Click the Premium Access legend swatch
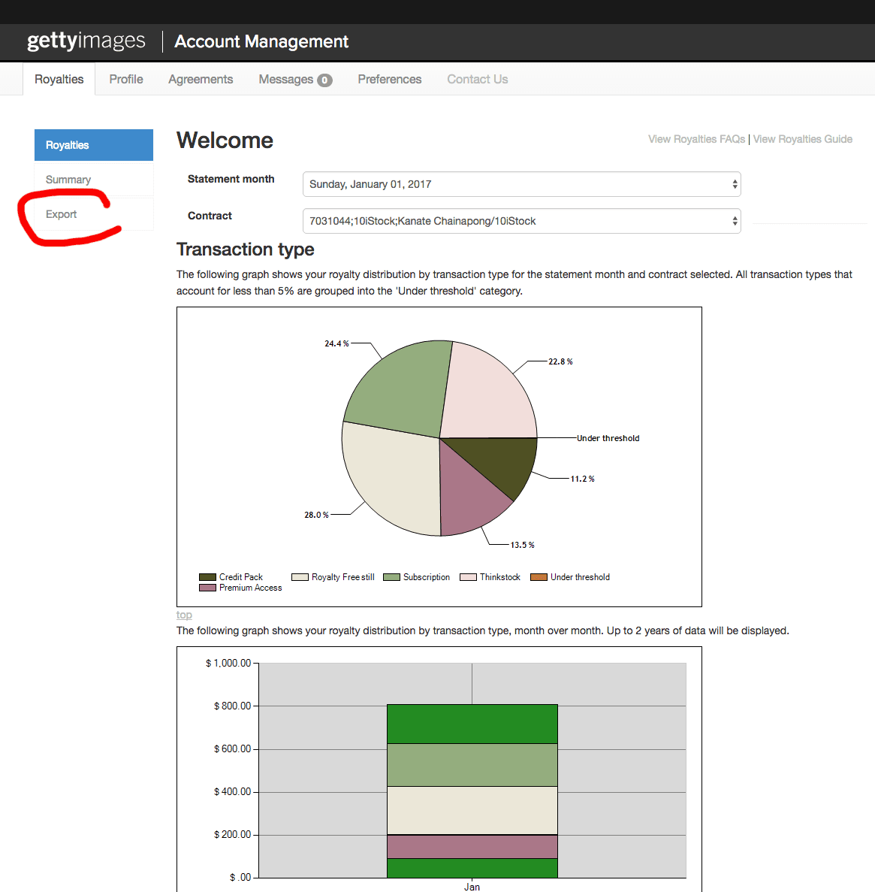This screenshot has height=892, width=875. coord(207,588)
